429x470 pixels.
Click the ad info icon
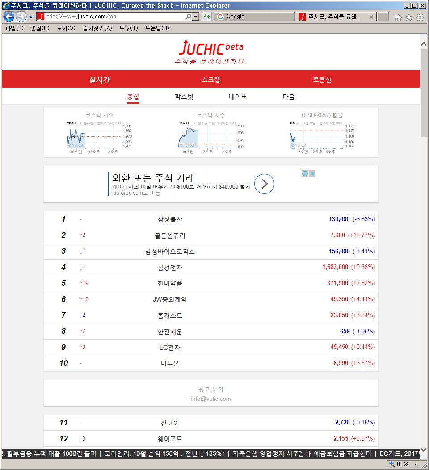[305, 173]
